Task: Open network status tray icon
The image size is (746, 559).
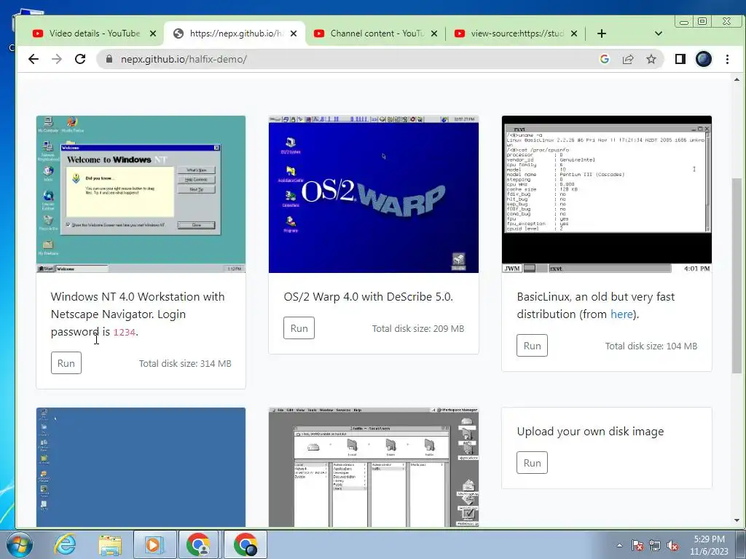Action: pyautogui.click(x=655, y=545)
